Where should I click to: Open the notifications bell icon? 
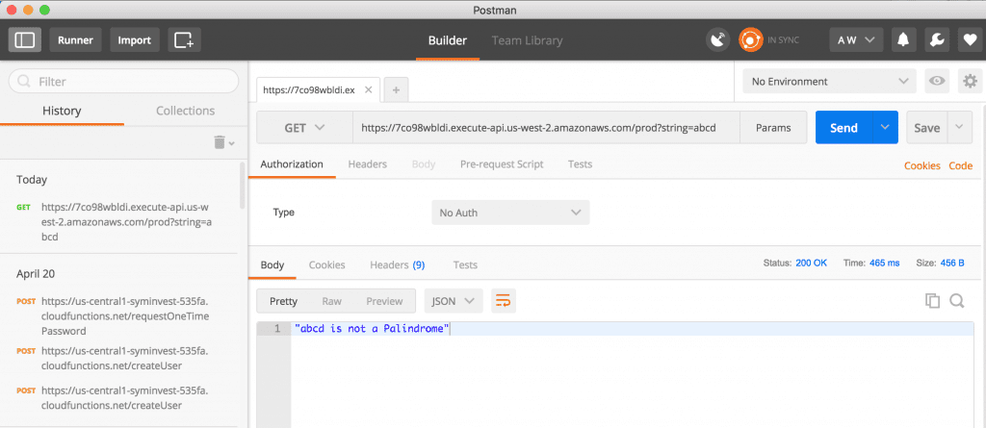click(x=903, y=40)
